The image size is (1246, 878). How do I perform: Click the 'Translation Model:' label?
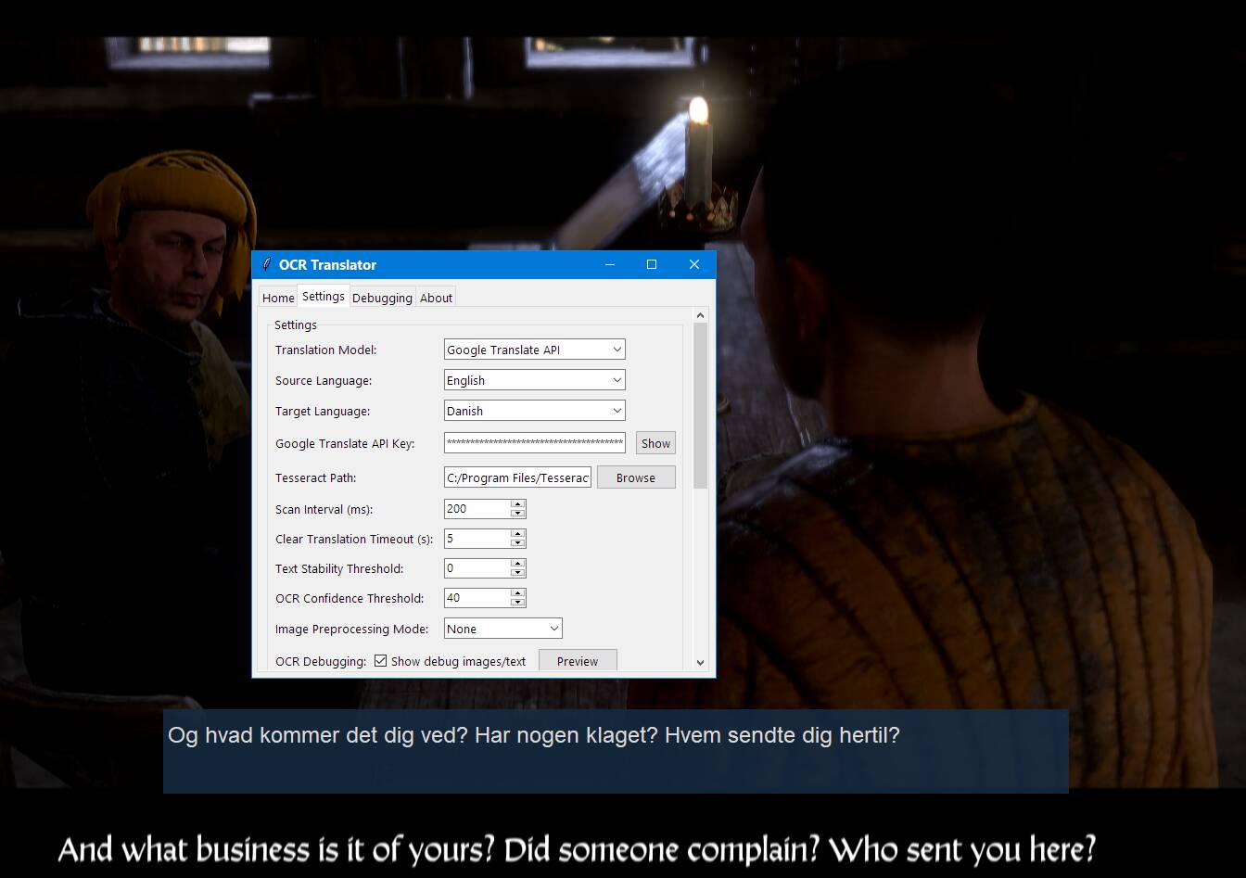(326, 350)
